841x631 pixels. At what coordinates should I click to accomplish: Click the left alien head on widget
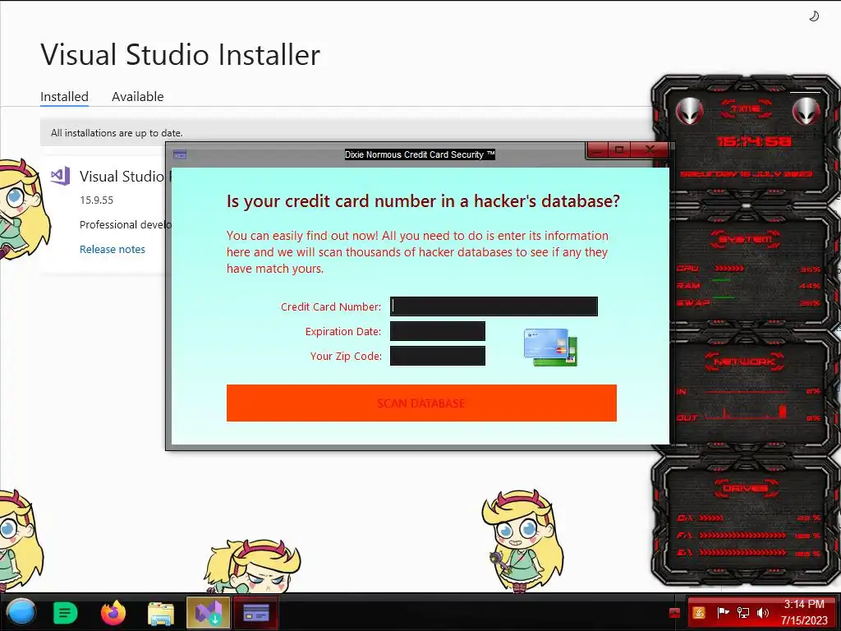click(689, 111)
